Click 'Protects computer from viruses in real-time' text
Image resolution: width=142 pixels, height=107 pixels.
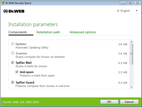(x=42, y=86)
